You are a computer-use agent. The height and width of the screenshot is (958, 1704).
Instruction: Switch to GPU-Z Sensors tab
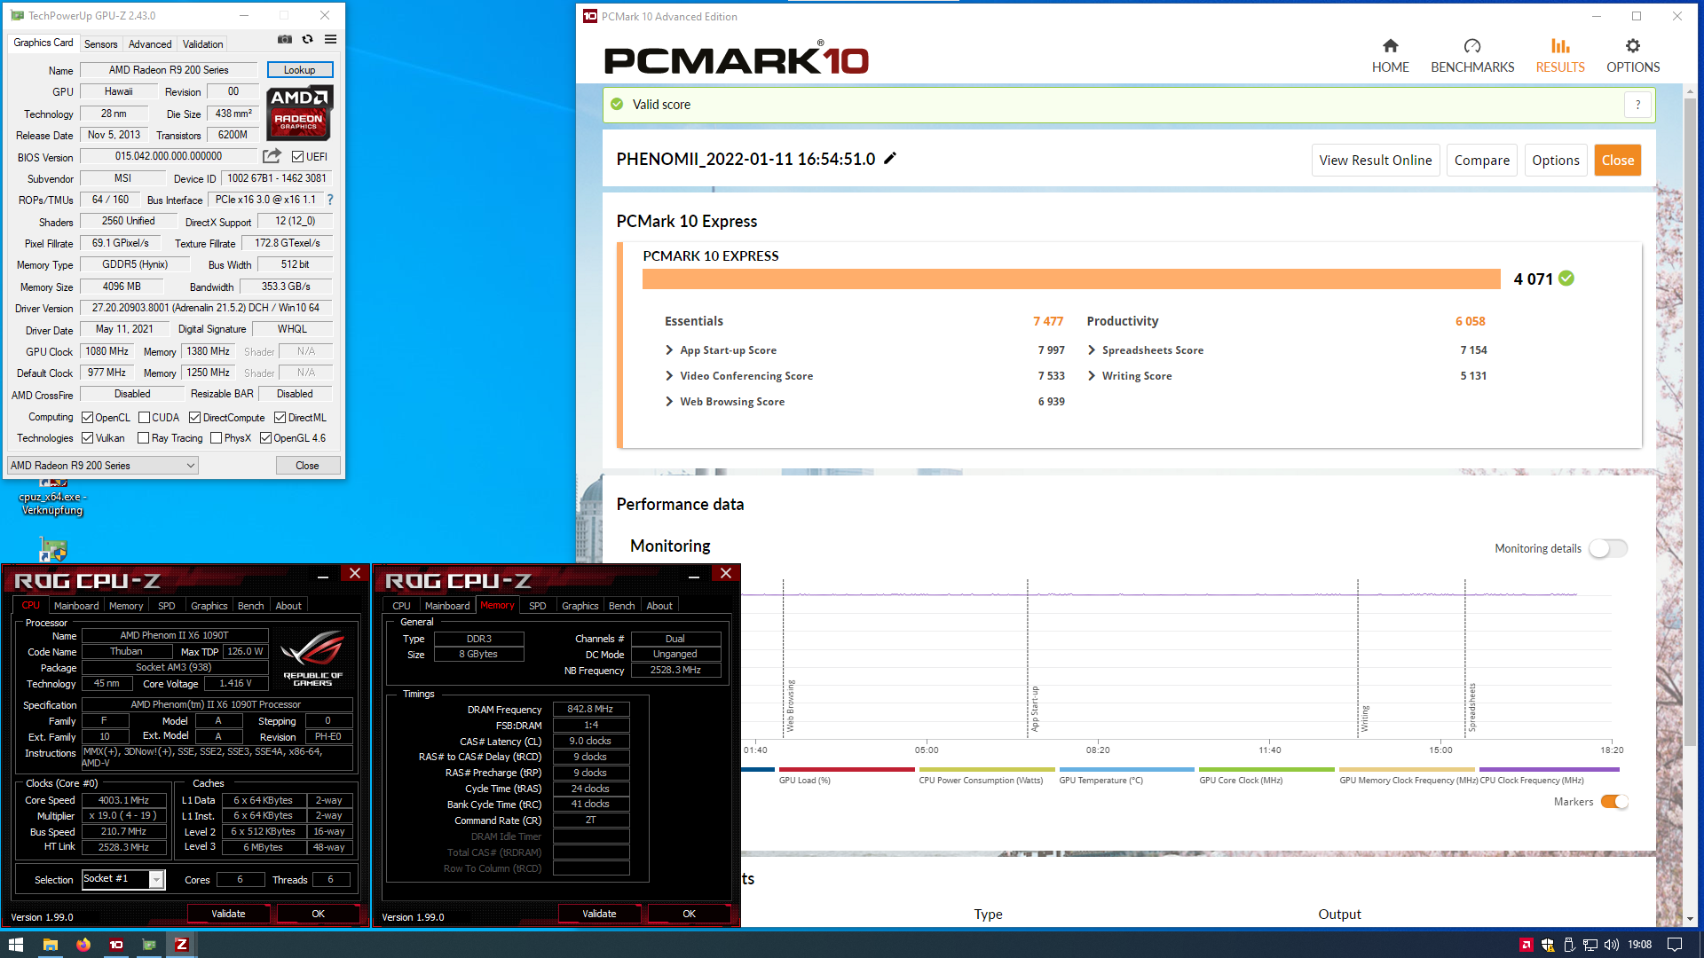100,44
